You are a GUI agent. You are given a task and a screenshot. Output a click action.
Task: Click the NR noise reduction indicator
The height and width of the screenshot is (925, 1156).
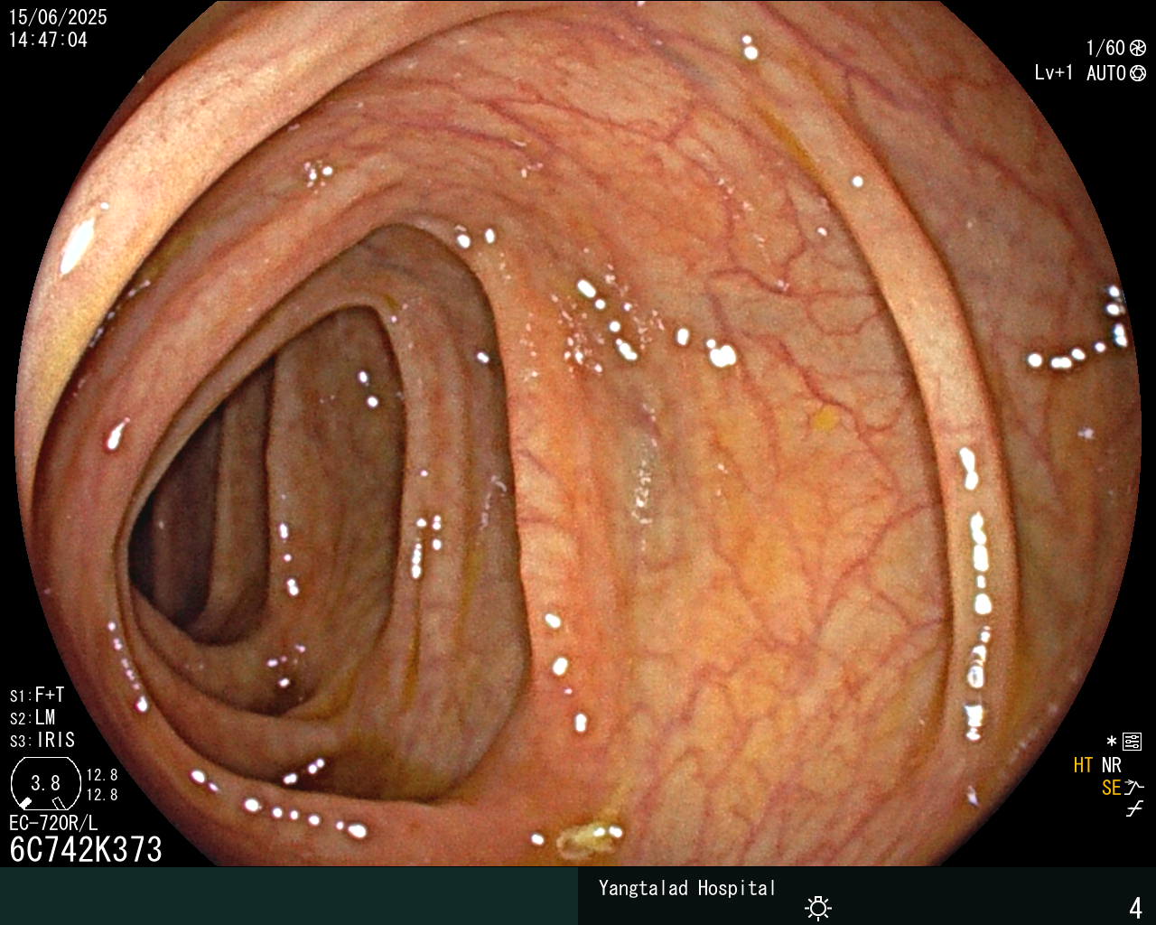(x=1111, y=765)
